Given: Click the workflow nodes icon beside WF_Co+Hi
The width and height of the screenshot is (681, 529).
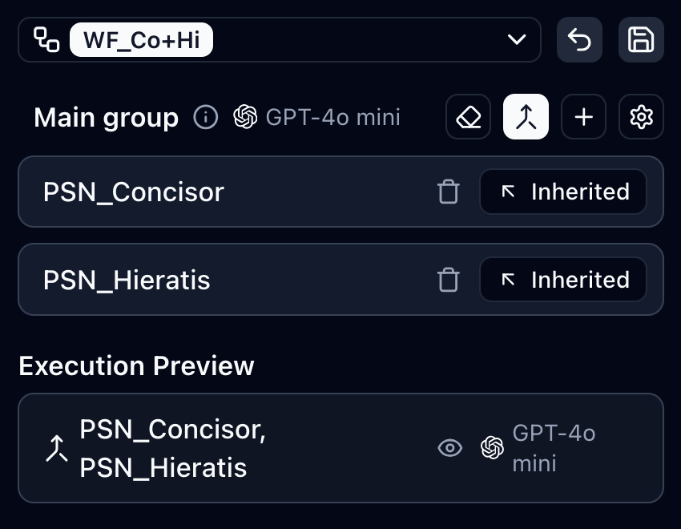Looking at the screenshot, I should (x=46, y=39).
